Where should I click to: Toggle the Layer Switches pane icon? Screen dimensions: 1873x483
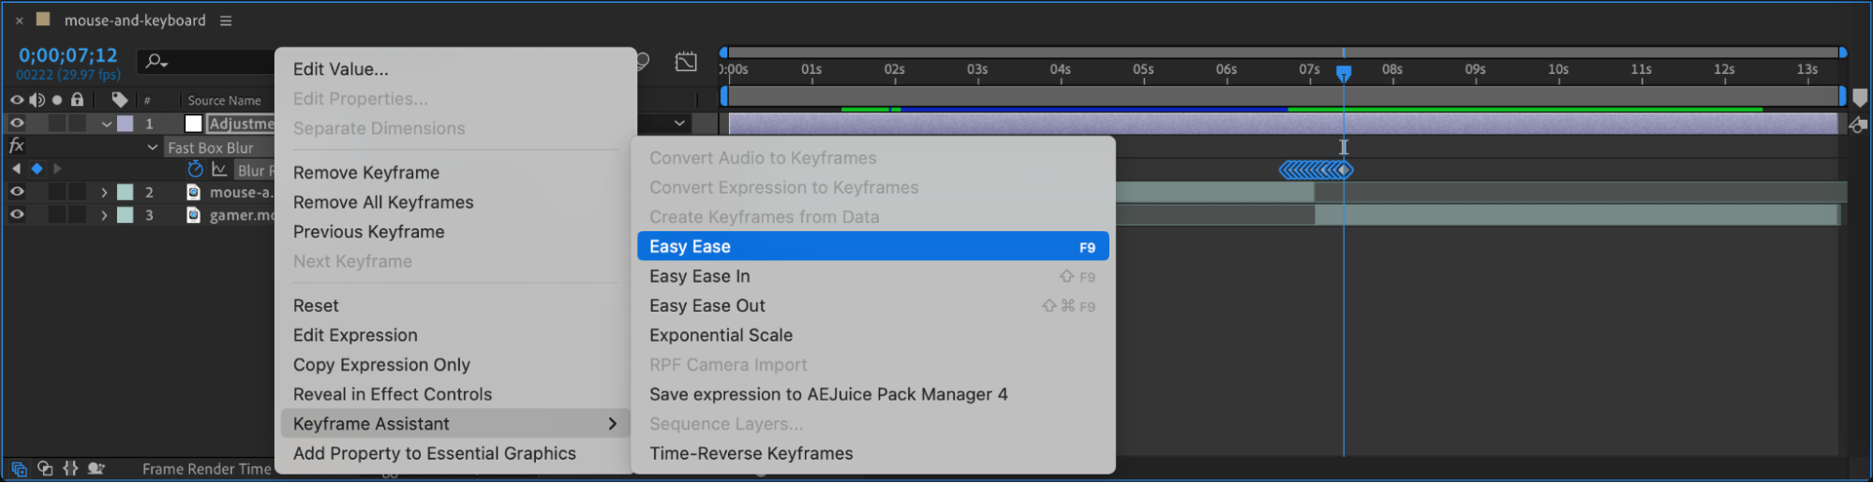click(x=19, y=468)
